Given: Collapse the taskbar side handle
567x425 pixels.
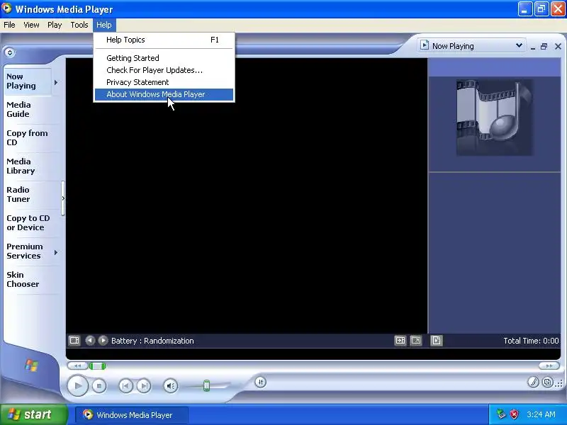Looking at the screenshot, I should tap(63, 198).
